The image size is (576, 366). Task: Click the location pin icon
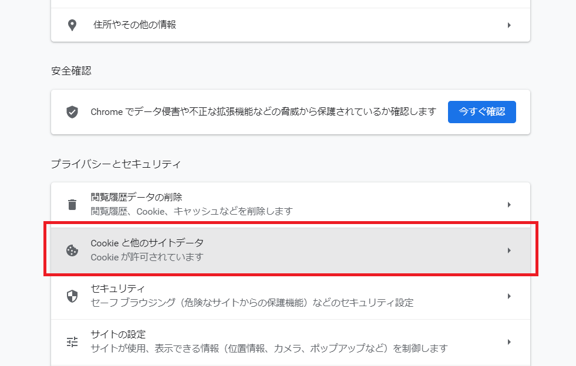point(72,25)
